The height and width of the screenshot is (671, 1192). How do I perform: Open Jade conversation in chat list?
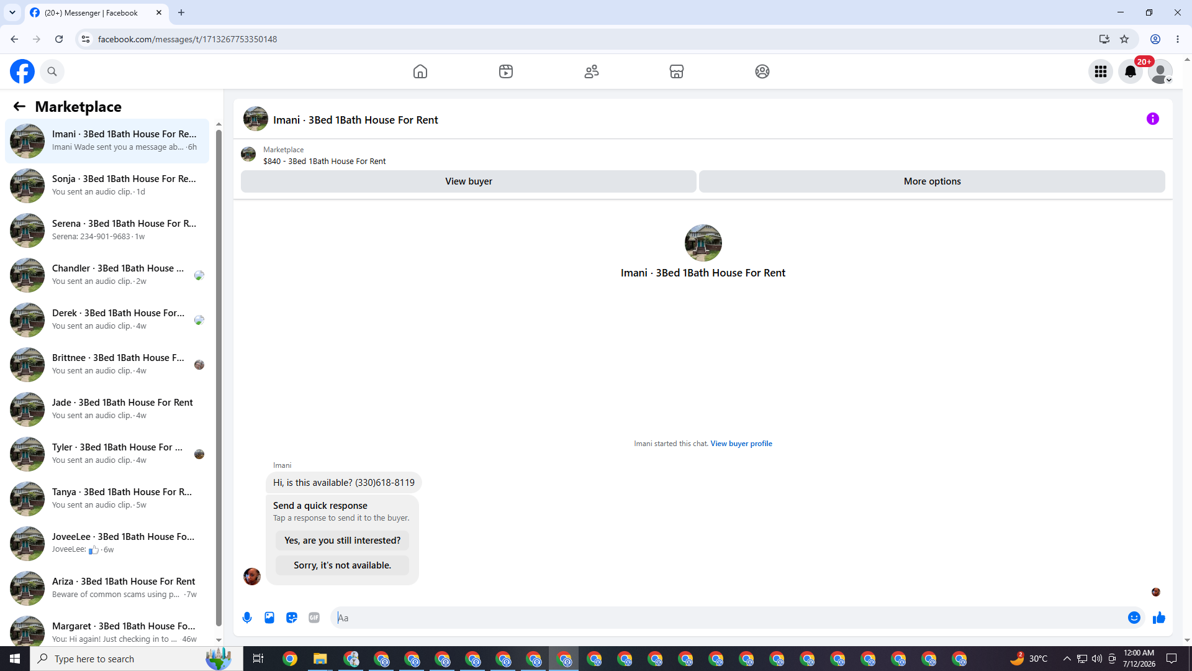(x=107, y=409)
